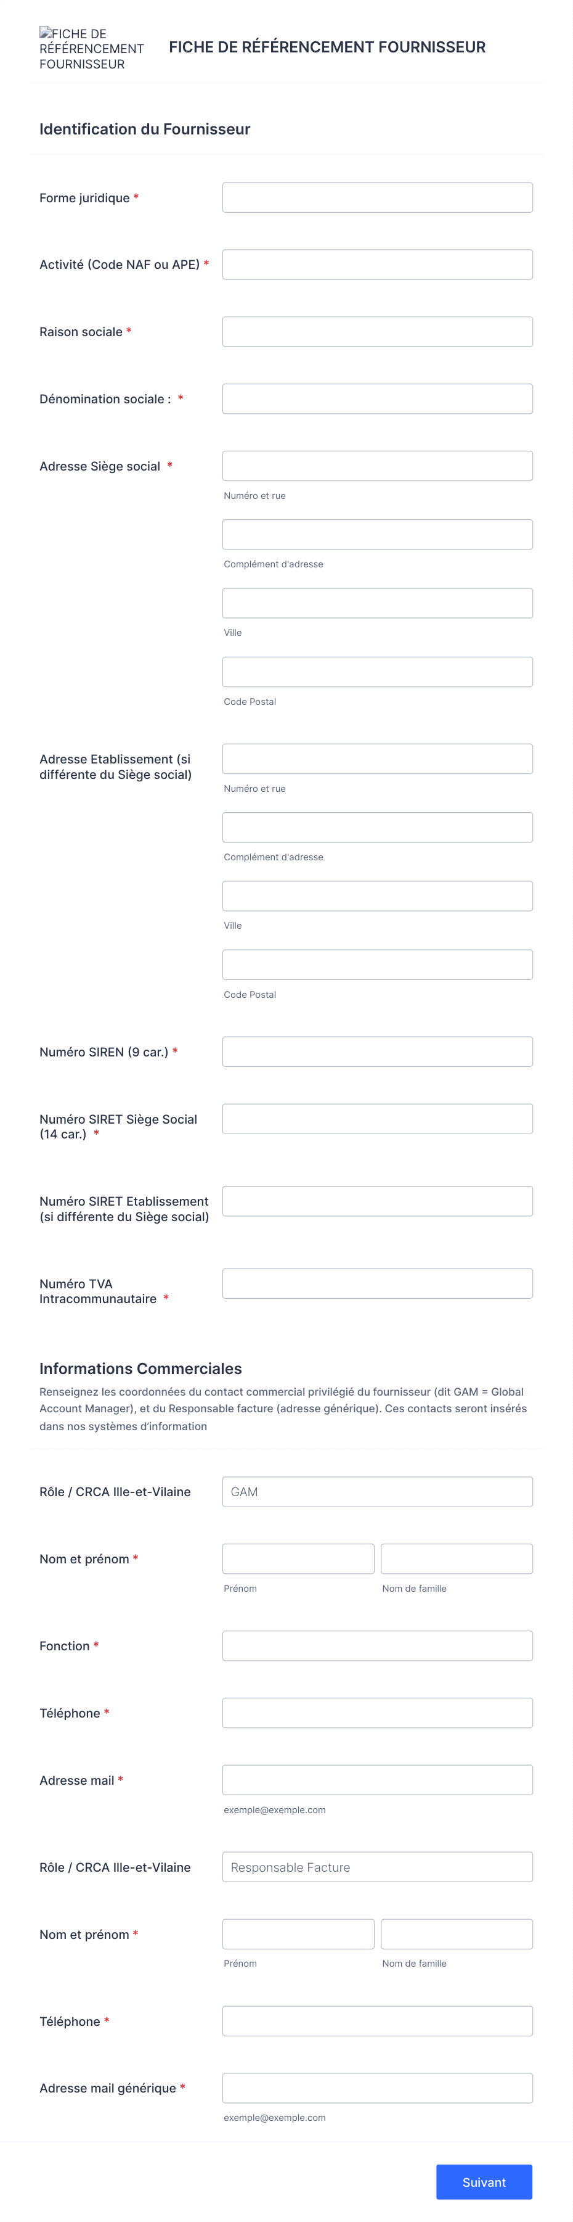Viewport: 573px width, 2222px height.
Task: Click the Responsable Facture role field
Action: tap(376, 1866)
